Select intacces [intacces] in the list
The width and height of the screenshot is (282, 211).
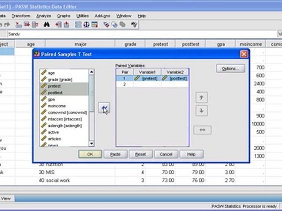pyautogui.click(x=64, y=119)
